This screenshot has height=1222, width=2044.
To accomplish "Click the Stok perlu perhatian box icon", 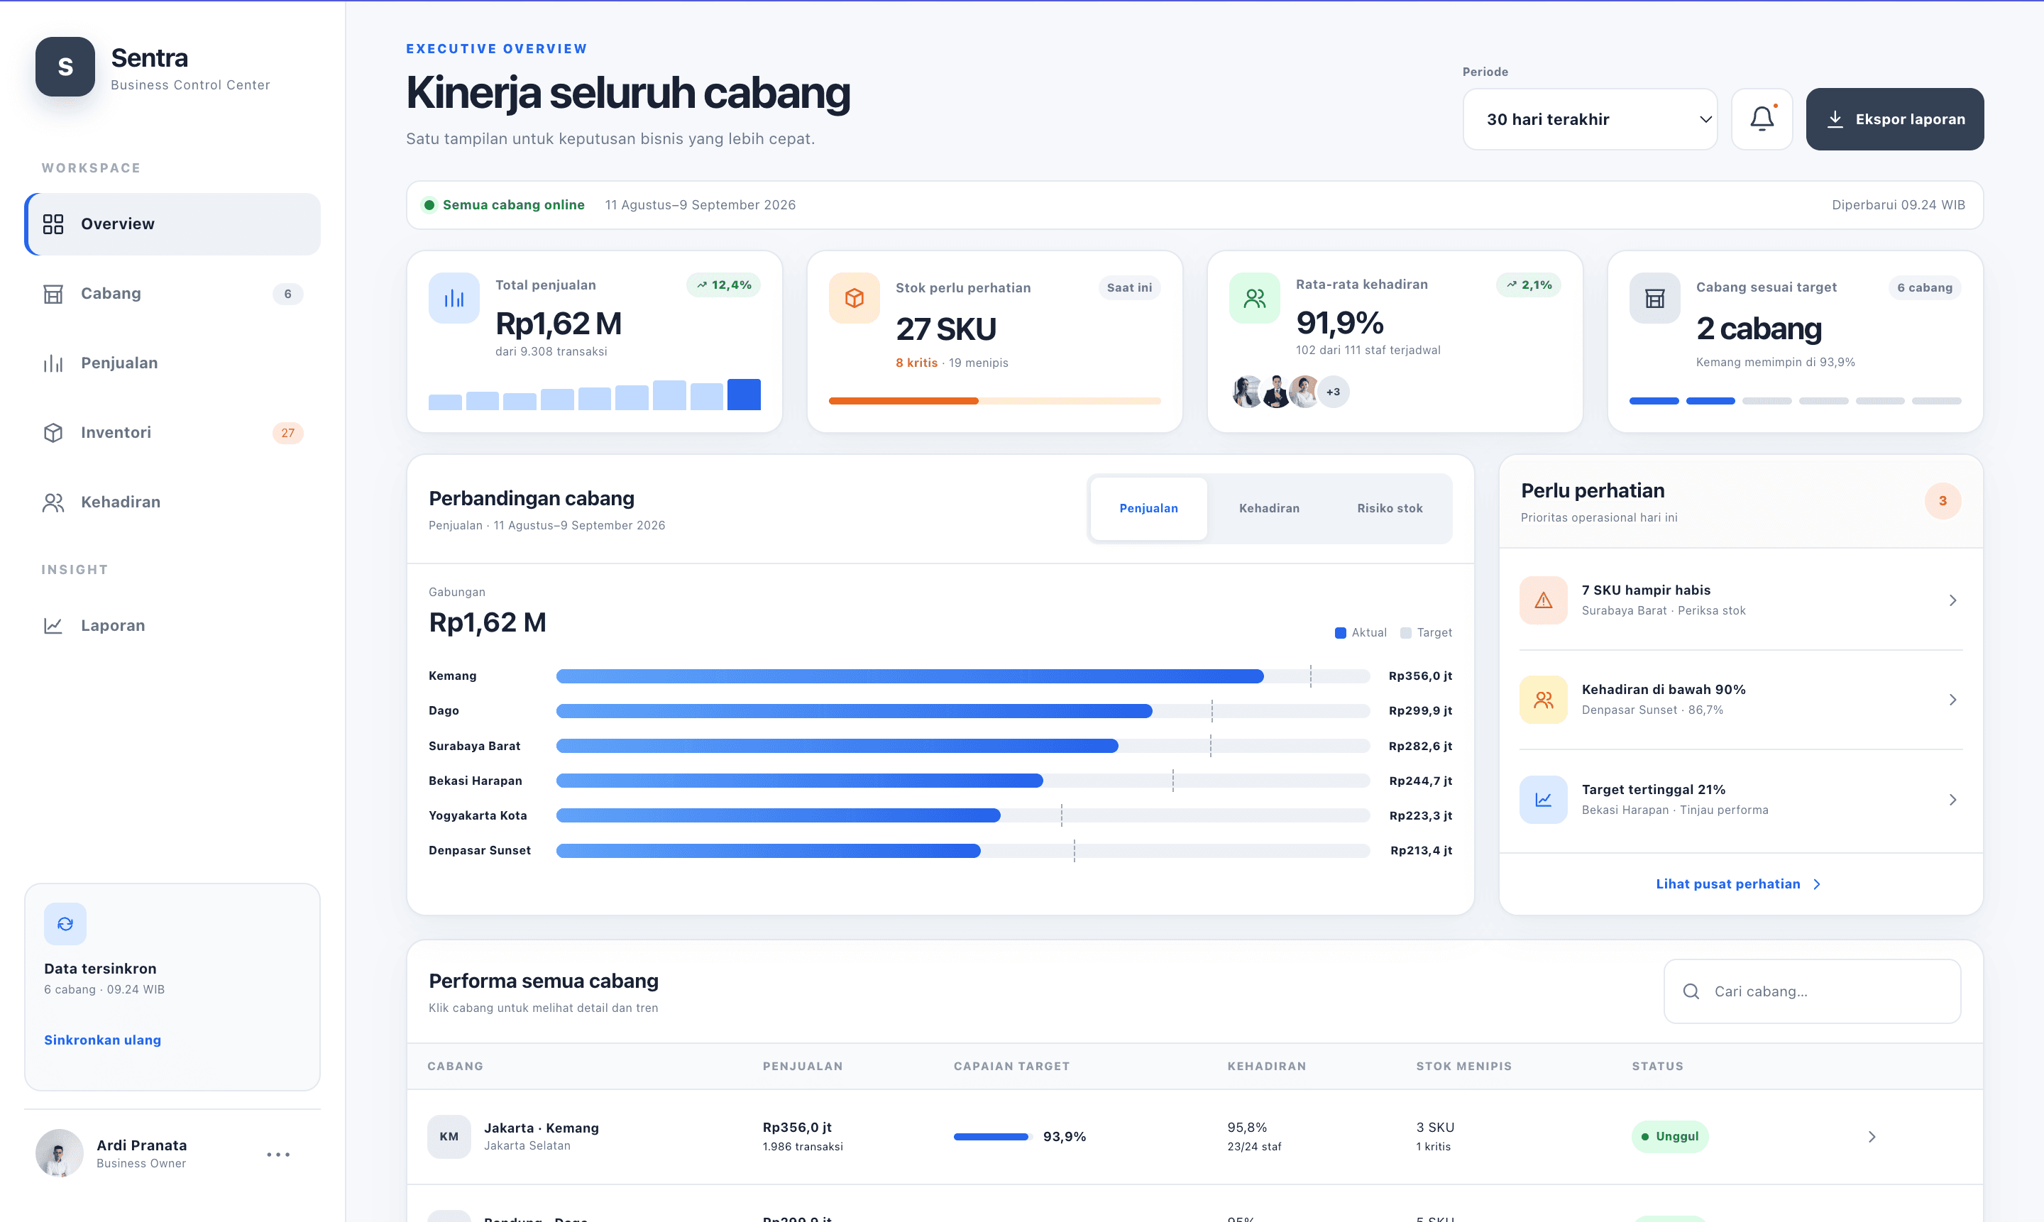I will (854, 298).
